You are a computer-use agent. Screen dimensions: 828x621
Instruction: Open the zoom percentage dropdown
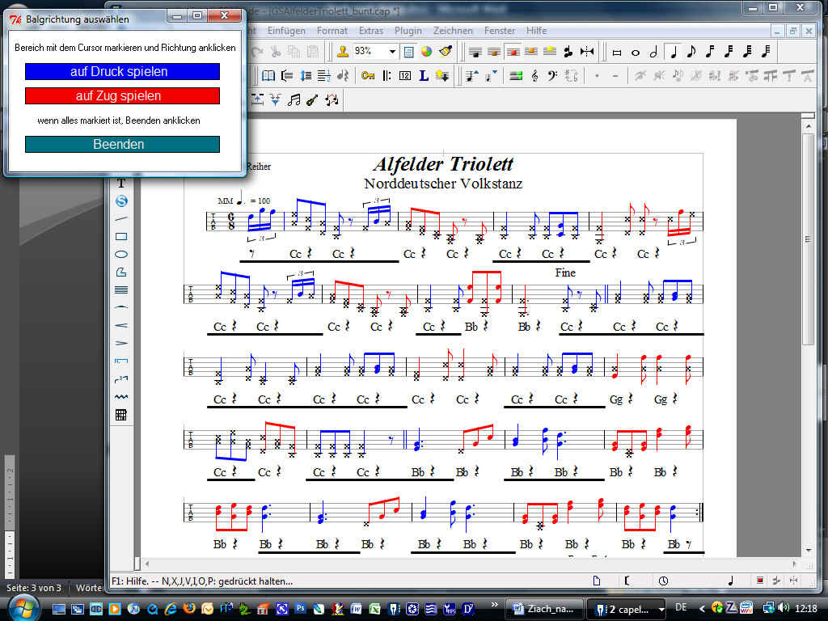coord(393,51)
